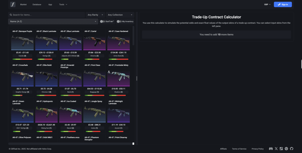The image size is (302, 153).
Task: Select the AK-47 Midnight Laminate skin image
Action: (x=119, y=114)
